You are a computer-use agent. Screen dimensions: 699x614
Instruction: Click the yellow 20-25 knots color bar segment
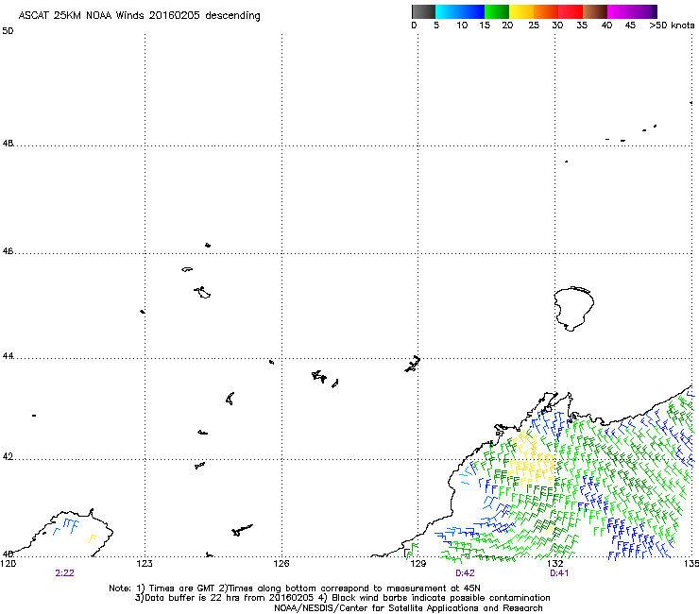tap(521, 11)
